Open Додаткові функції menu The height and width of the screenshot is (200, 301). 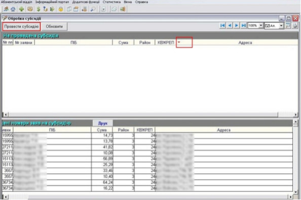click(86, 2)
